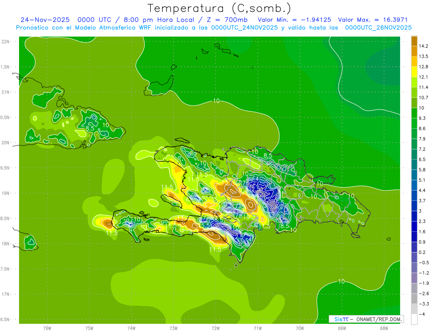The width and height of the screenshot is (431, 333).
Task: Click the "20N" latitude axis label
Action: click(5, 143)
